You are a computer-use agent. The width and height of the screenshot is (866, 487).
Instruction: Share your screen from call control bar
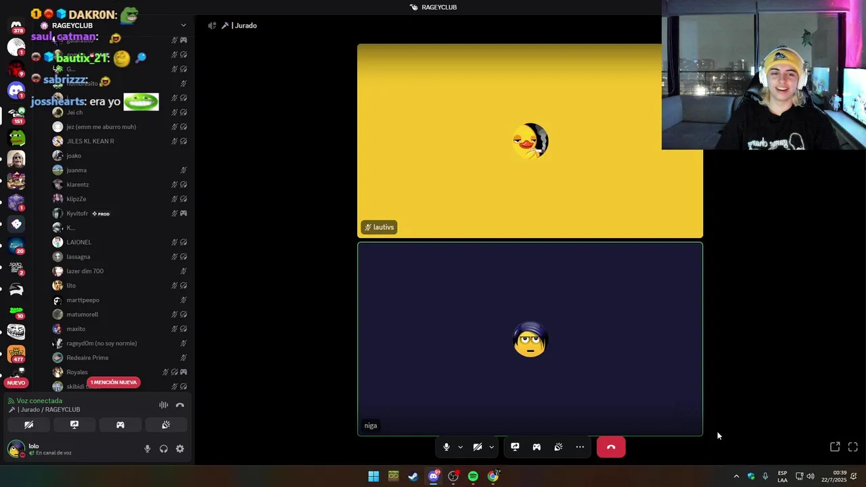(x=515, y=447)
